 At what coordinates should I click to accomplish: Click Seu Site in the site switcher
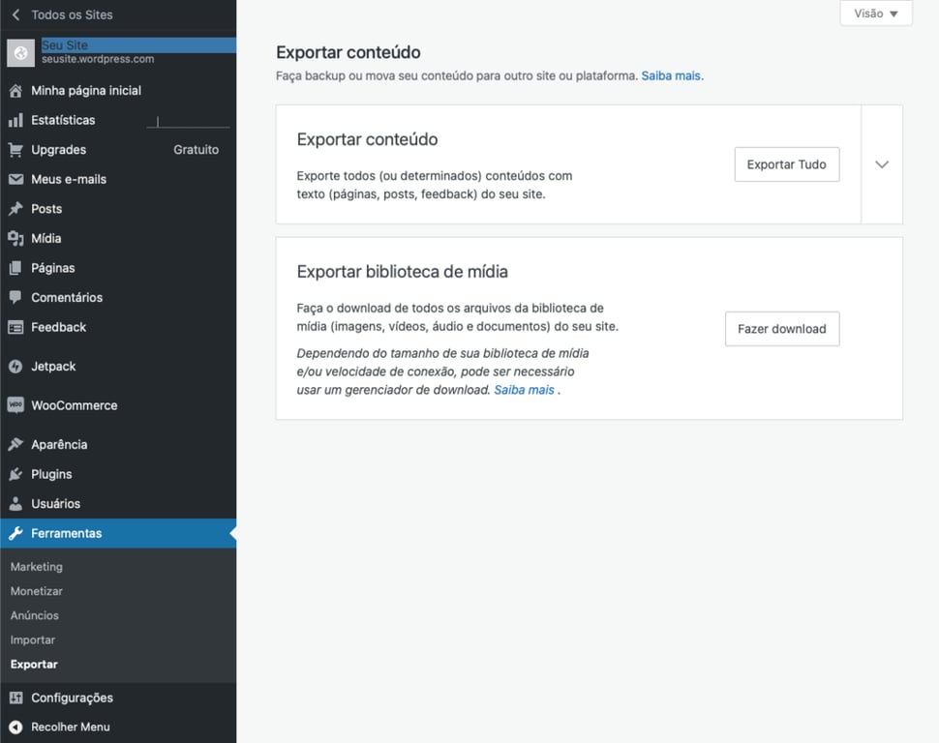coord(63,45)
